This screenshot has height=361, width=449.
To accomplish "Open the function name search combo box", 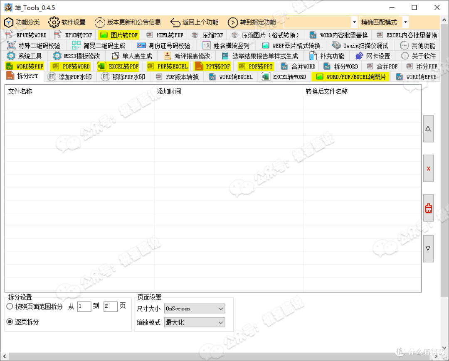I will pyautogui.click(x=321, y=22).
